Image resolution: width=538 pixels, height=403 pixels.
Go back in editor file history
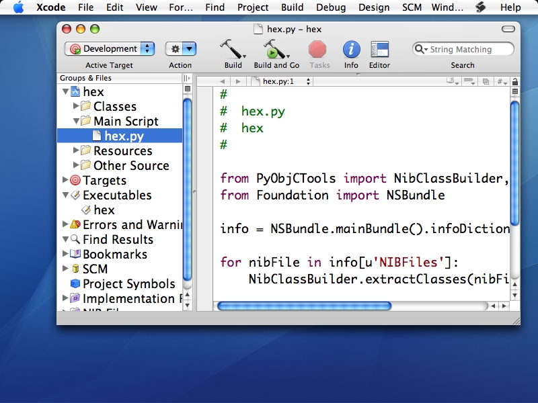pyautogui.click(x=223, y=81)
